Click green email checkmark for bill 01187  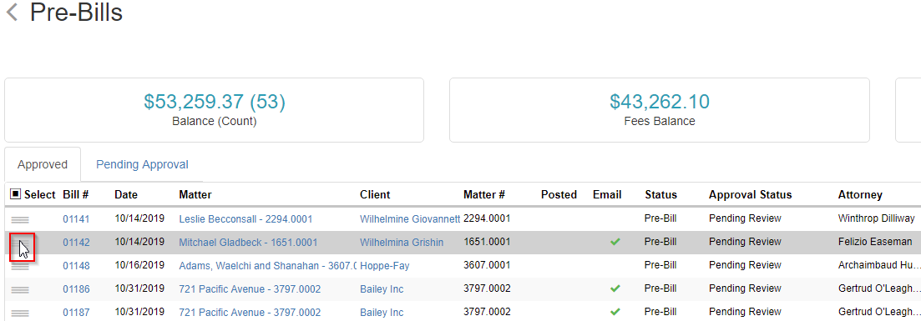click(x=615, y=312)
